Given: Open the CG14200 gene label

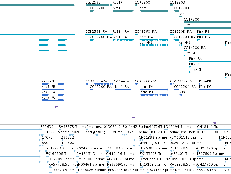Looking at the screenshot, I should [191, 19].
